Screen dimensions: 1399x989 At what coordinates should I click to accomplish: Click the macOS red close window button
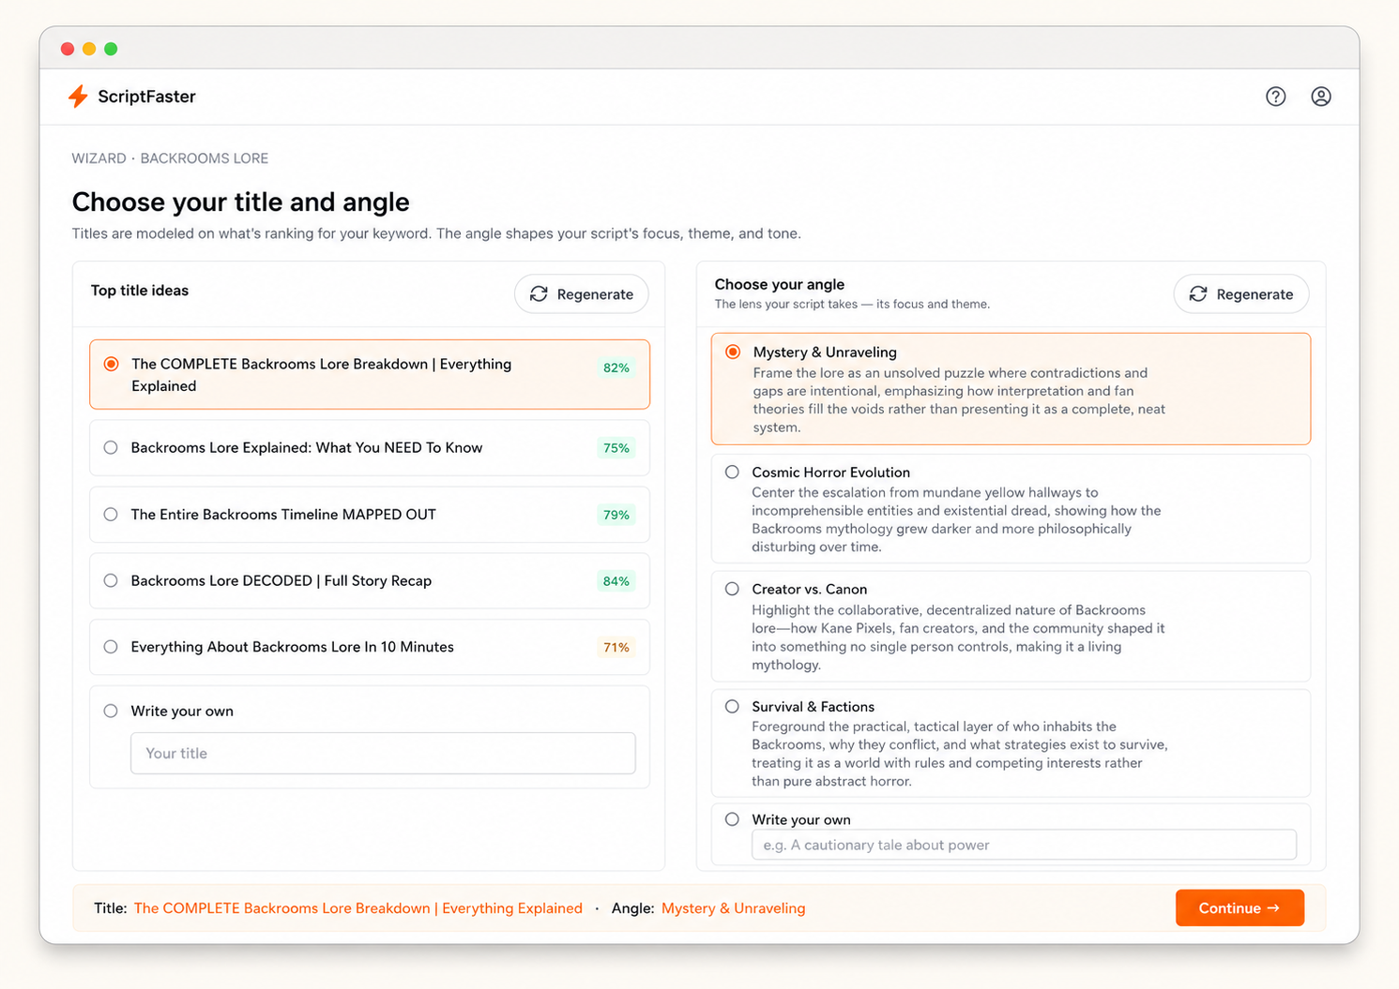click(68, 49)
